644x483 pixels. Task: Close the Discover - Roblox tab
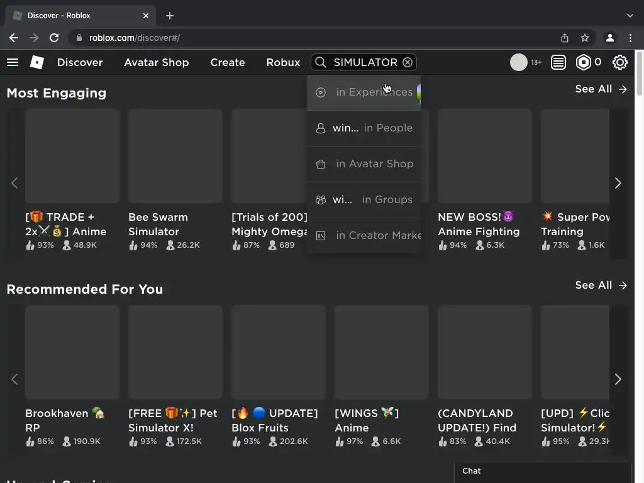(146, 16)
